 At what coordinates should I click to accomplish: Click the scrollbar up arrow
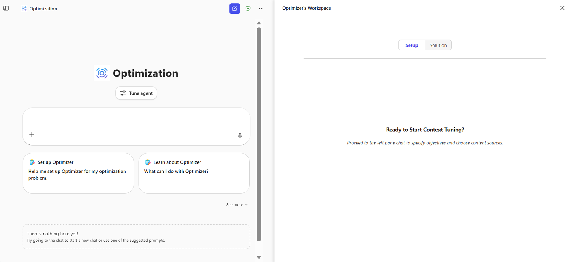(x=259, y=23)
